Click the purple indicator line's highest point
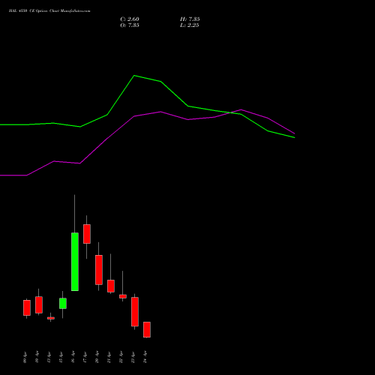This screenshot has height=375, width=375. pyautogui.click(x=241, y=109)
